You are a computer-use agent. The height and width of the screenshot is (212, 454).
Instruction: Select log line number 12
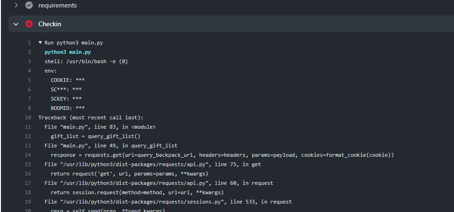28,136
